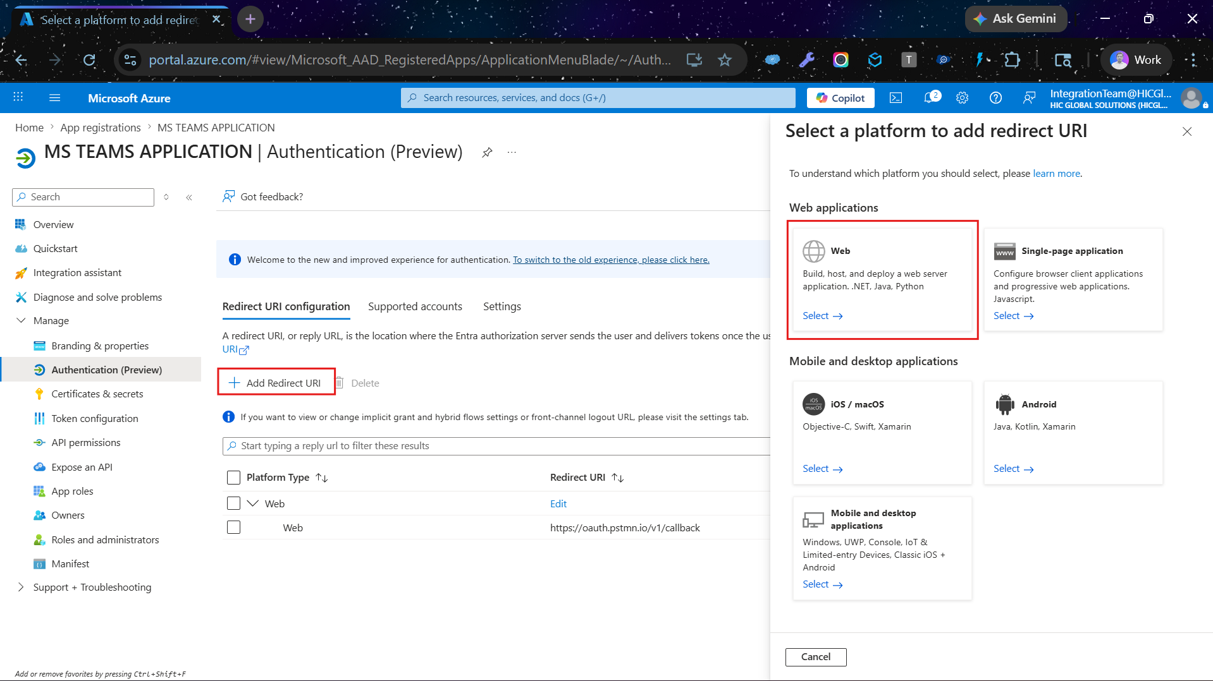Expand Support + Troubleshooting section
Screen dimensions: 1213x681
click(21, 588)
